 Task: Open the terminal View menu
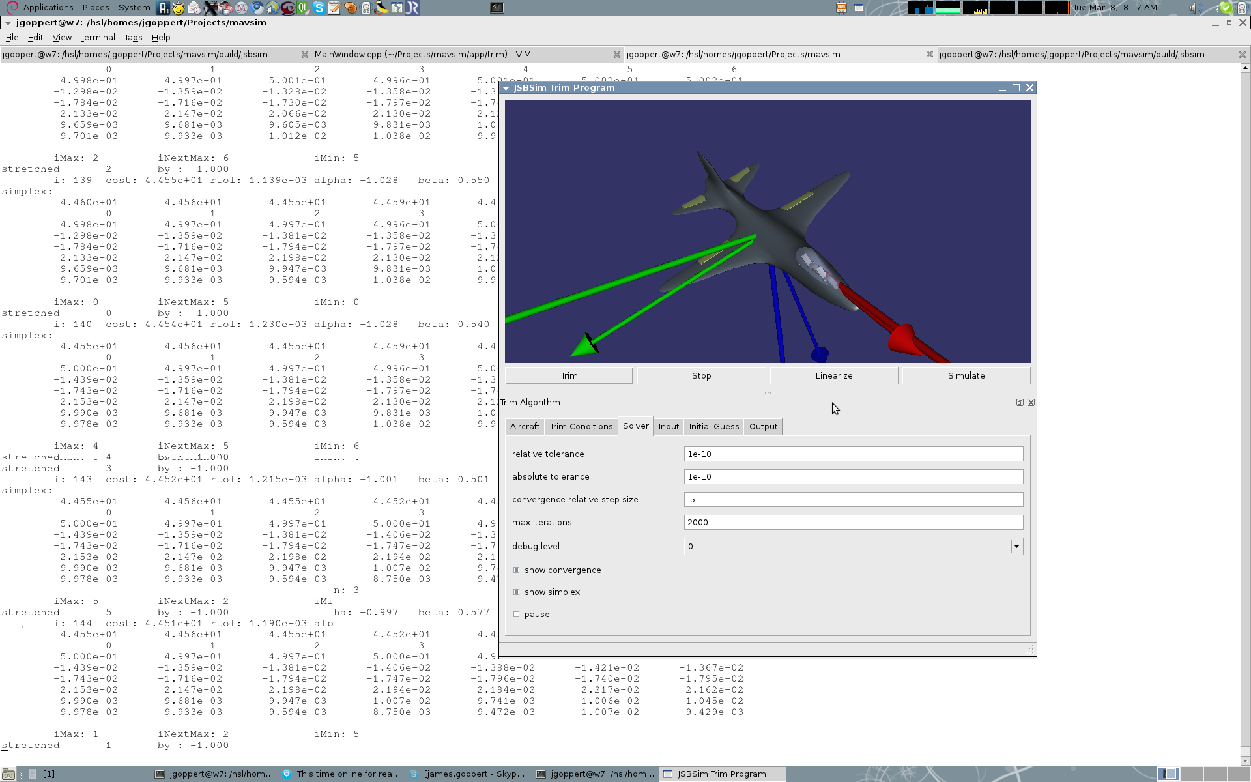[62, 38]
